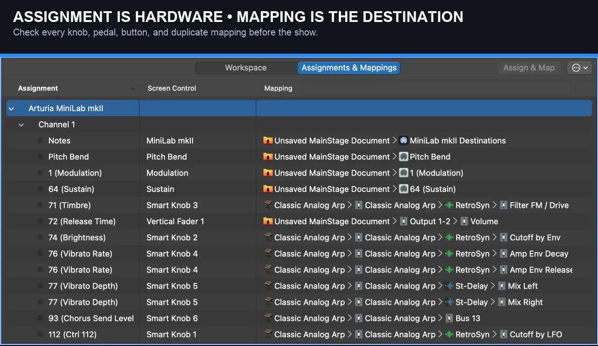Image resolution: width=598 pixels, height=346 pixels.
Task: Click the St-Delay plugin icon in Mix Right row
Action: pos(449,302)
